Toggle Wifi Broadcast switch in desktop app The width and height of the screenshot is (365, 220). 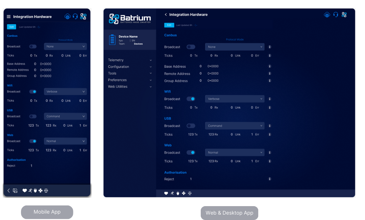(x=191, y=99)
